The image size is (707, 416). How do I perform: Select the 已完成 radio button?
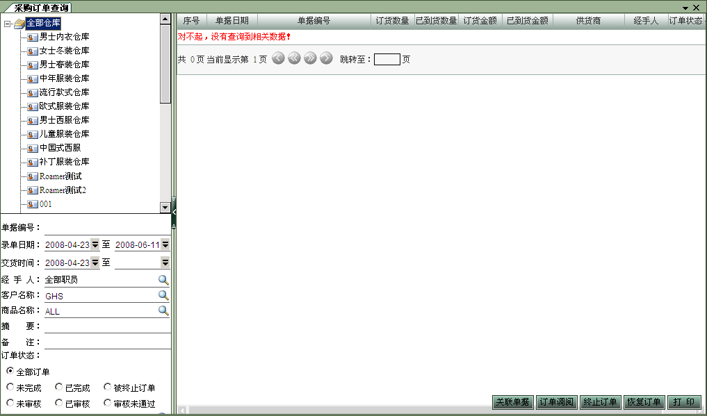(x=58, y=387)
